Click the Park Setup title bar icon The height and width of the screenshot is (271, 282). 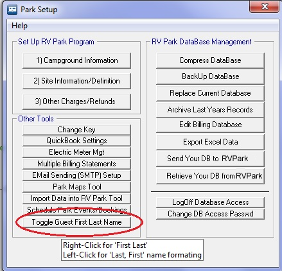pos(12,10)
